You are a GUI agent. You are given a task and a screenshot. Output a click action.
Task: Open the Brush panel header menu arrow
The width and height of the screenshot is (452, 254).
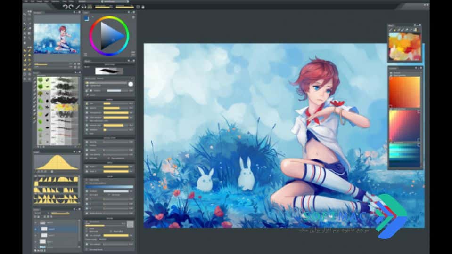tap(129, 61)
